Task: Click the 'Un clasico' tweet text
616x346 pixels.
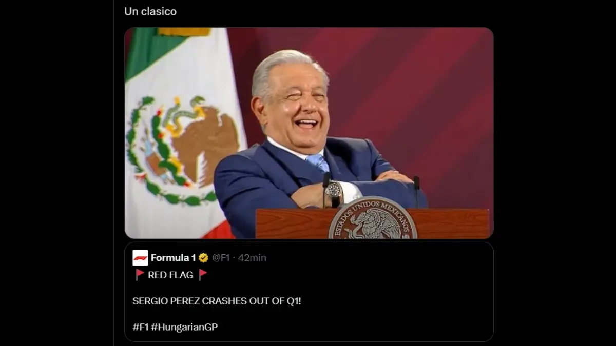Action: (x=150, y=11)
